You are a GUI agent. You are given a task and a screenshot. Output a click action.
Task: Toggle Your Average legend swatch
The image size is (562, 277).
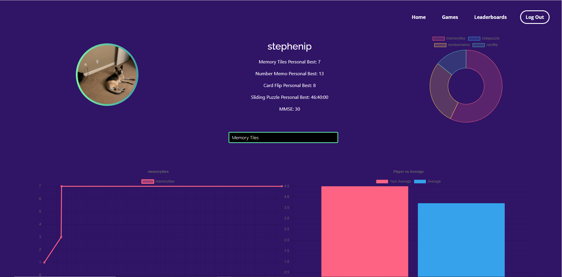382,181
